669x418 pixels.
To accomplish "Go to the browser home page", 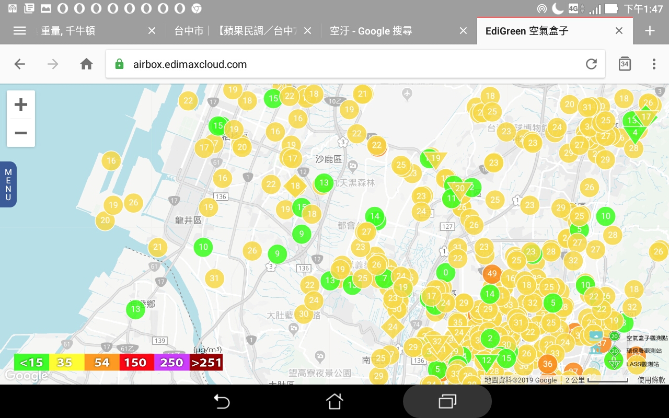I will point(86,64).
